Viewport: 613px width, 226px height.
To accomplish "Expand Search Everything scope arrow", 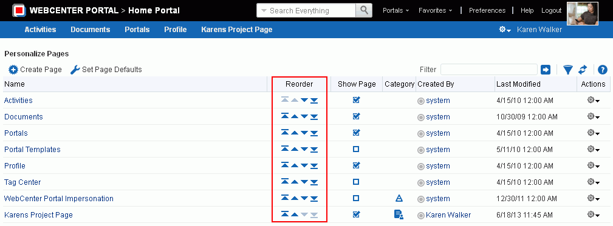I will click(264, 11).
